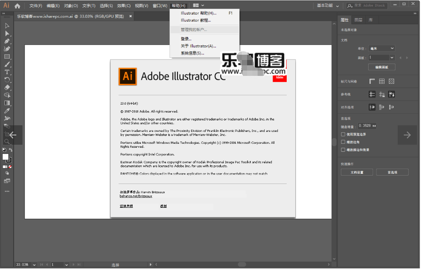Screen dimensions: 421x270
Task: Click the stroke color swatch
Action: pyautogui.click(x=9, y=160)
